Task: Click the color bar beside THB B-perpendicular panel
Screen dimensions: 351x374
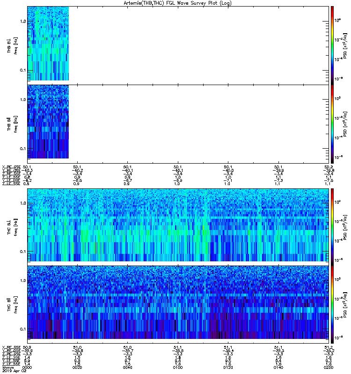Action: point(332,45)
